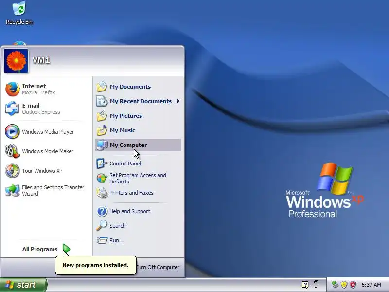The height and width of the screenshot is (292, 389).
Task: Click the 6:37 AM taskbar clock
Action: pos(371,285)
